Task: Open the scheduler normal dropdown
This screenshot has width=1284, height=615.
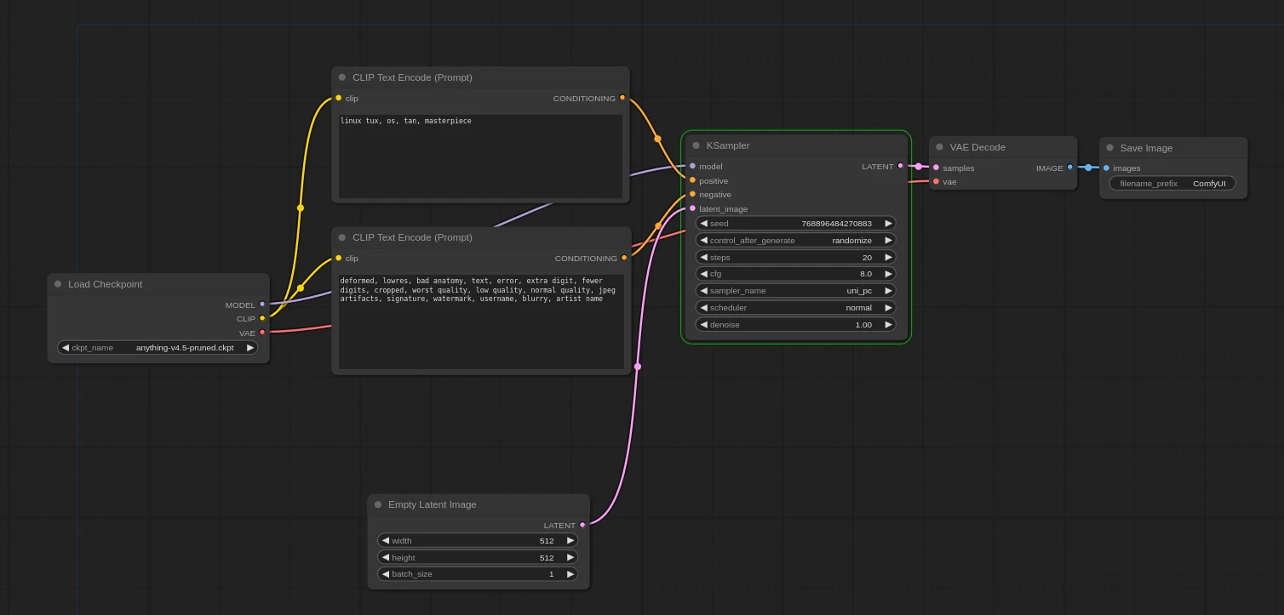Action: click(795, 308)
